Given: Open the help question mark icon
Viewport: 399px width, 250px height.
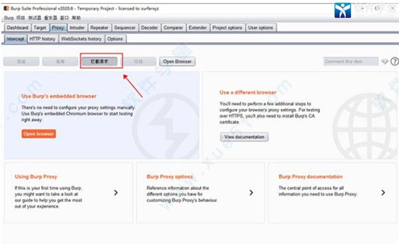Looking at the screenshot, I should click(394, 61).
